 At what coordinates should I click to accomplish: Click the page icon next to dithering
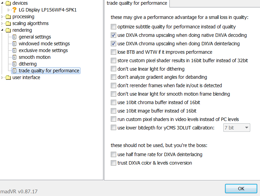coord(14,64)
